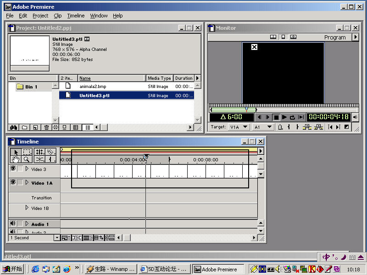Open the Windows Start button

tap(13, 269)
